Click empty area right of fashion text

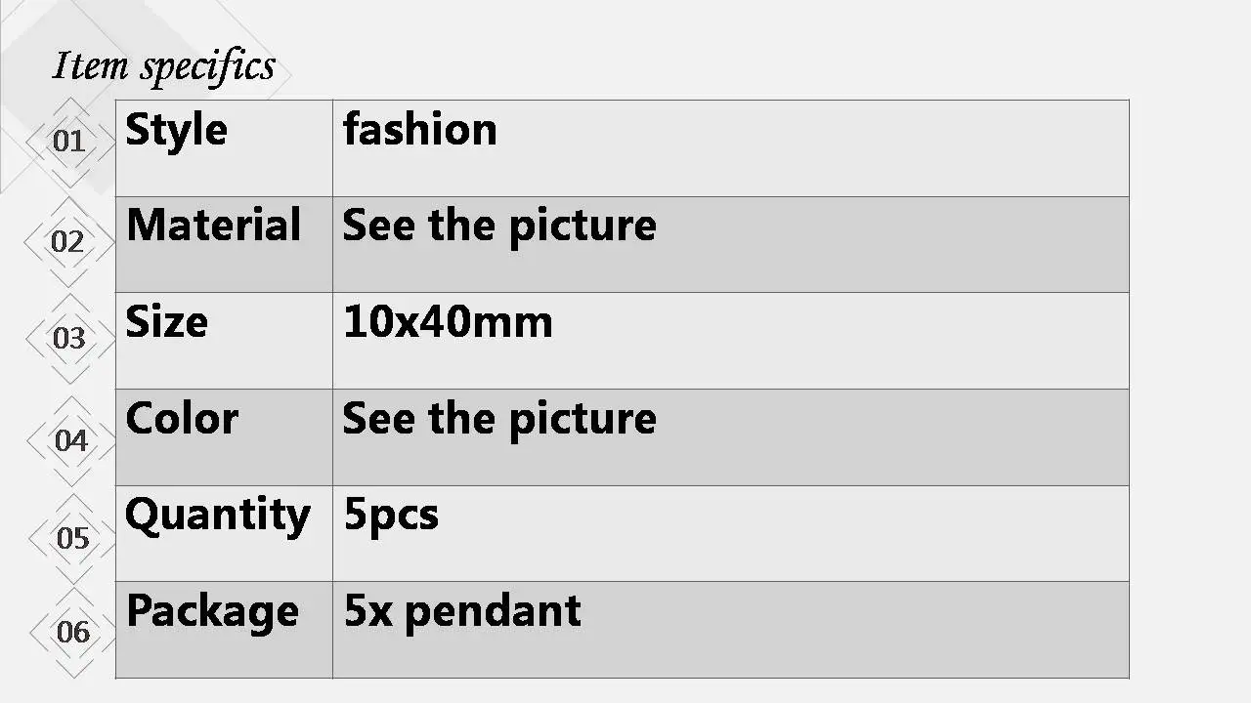point(811,147)
